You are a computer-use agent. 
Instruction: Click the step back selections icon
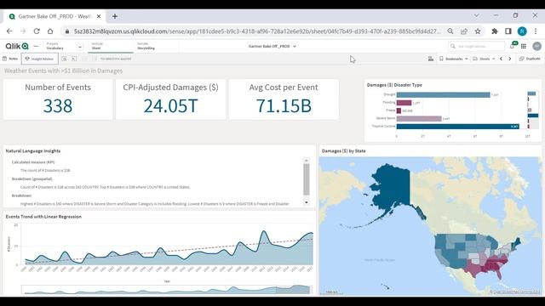point(74,59)
